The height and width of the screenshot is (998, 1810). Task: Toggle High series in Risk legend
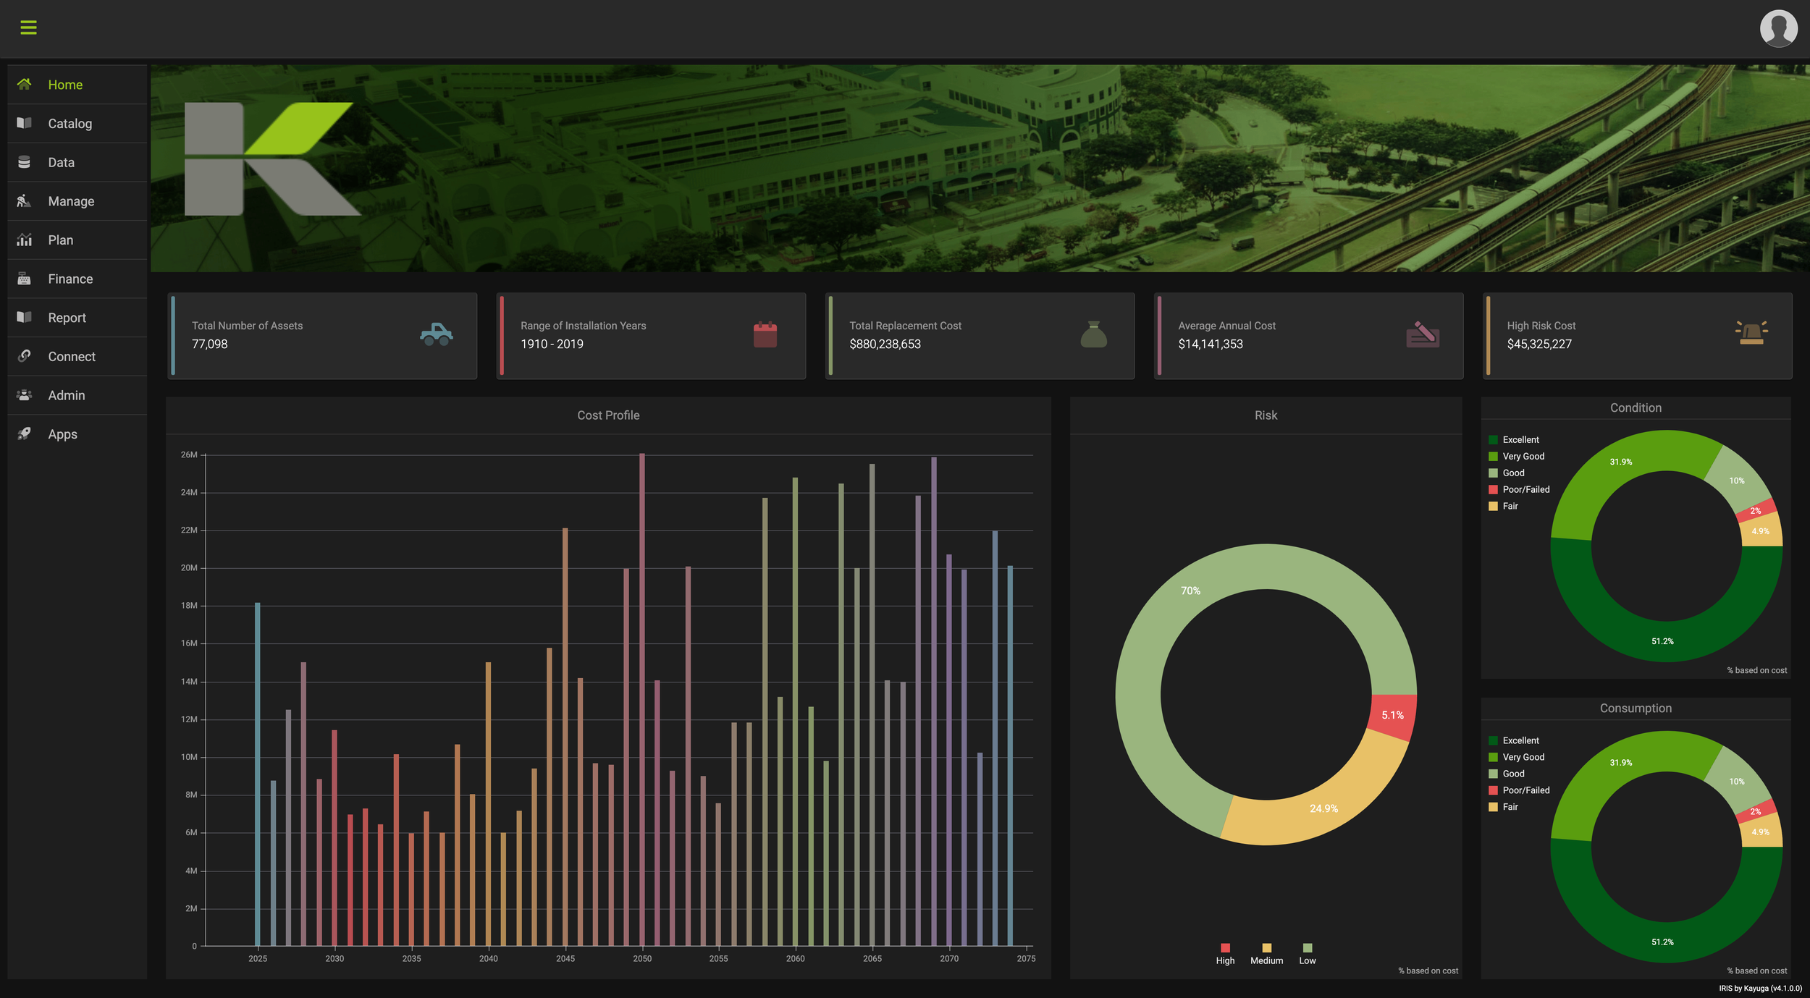(x=1225, y=948)
